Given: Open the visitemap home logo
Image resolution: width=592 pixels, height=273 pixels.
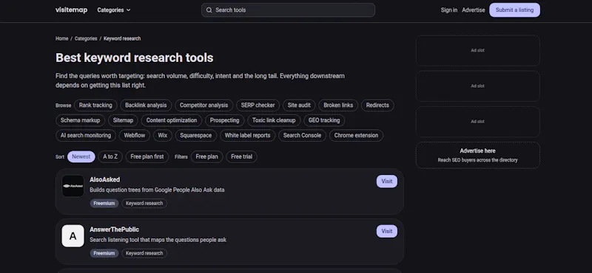Looking at the screenshot, I should click(71, 10).
